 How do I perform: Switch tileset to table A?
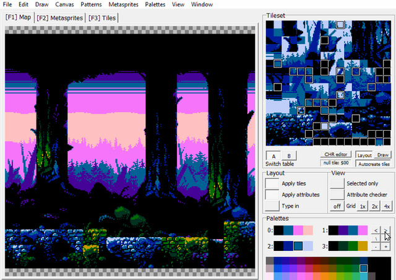click(273, 155)
